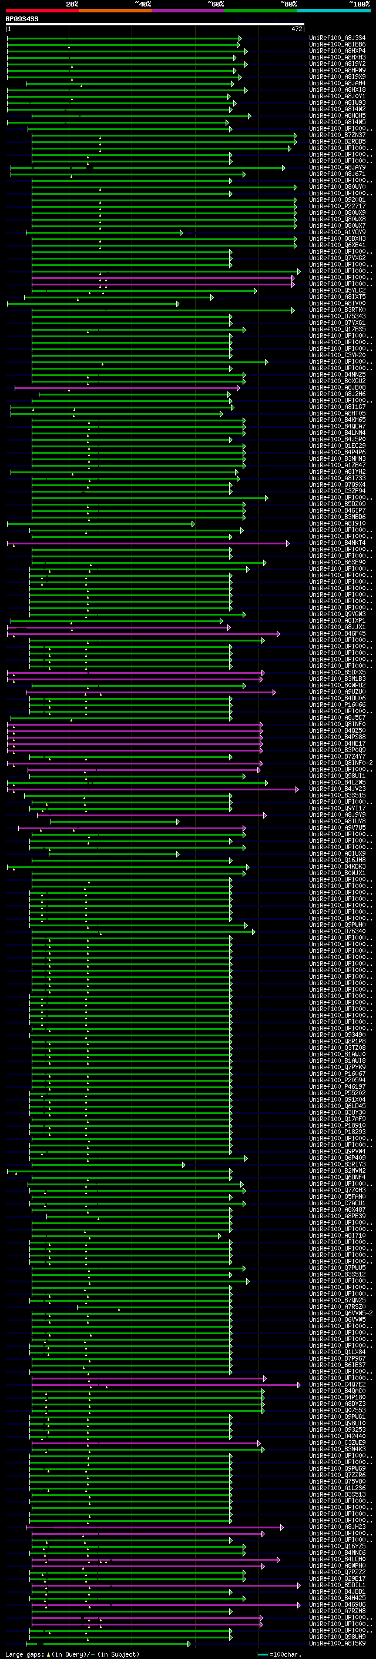This screenshot has height=1659, width=376.
Task: Select entry UniRef100_B4KM65
Action: point(337,420)
